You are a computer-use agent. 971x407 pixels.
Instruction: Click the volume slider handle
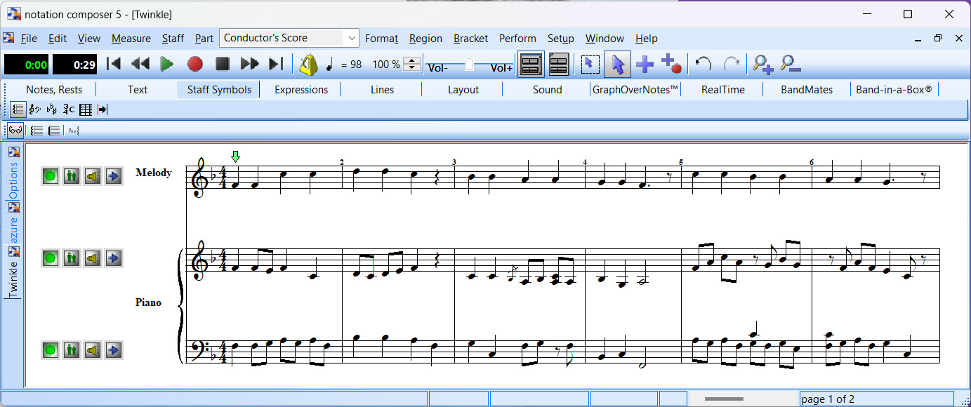(469, 65)
